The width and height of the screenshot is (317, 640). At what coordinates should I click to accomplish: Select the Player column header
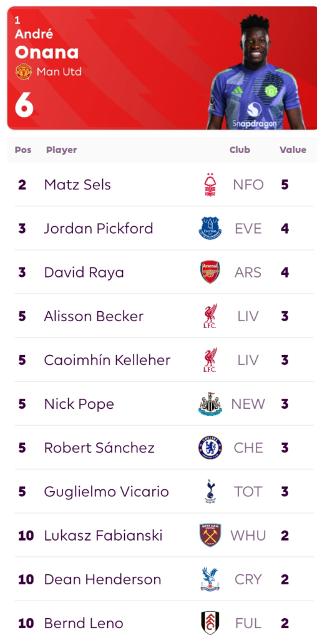click(62, 150)
